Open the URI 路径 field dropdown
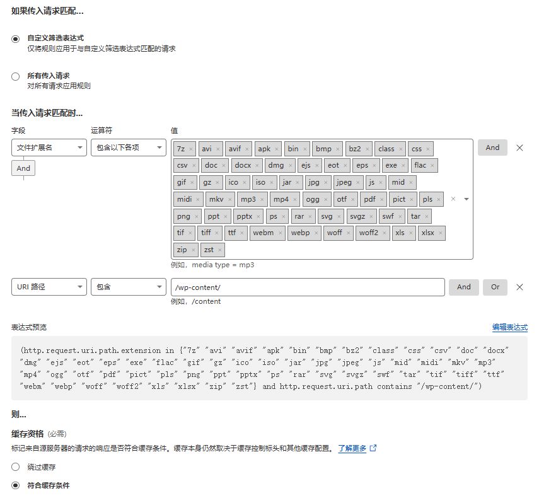The height and width of the screenshot is (498, 539). pos(49,287)
